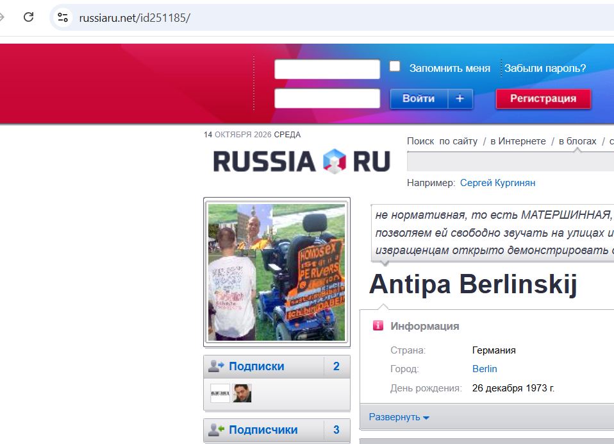The width and height of the screenshot is (614, 444).
Task: Open the first subscription avatar thumbnail
Action: coord(220,393)
